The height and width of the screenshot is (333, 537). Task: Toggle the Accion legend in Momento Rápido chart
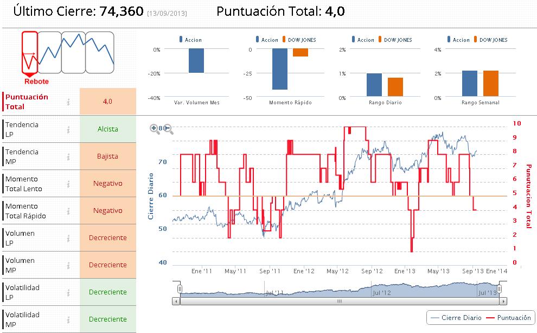pos(267,40)
